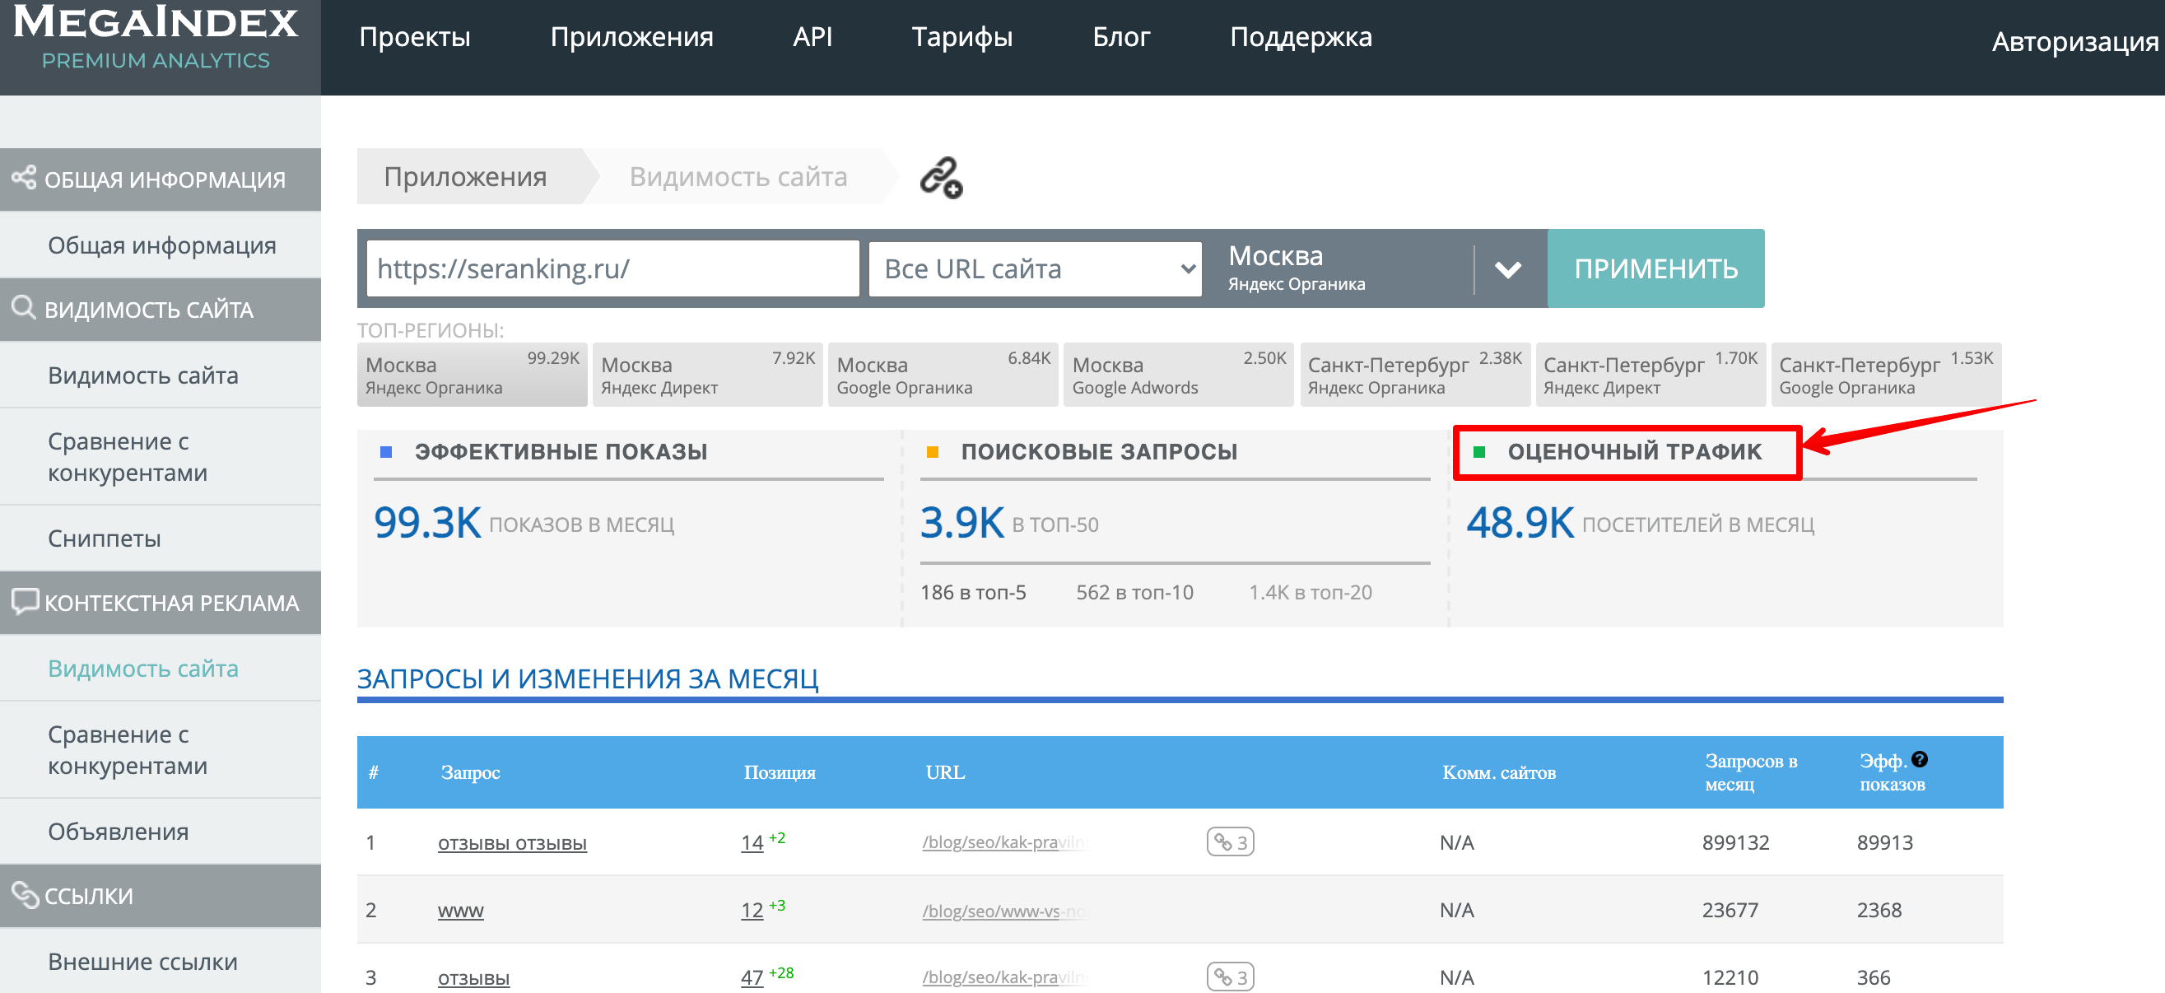Image resolution: width=2165 pixels, height=993 pixels.
Task: Click the ПРИМЕНИТЬ button
Action: coord(1655,269)
